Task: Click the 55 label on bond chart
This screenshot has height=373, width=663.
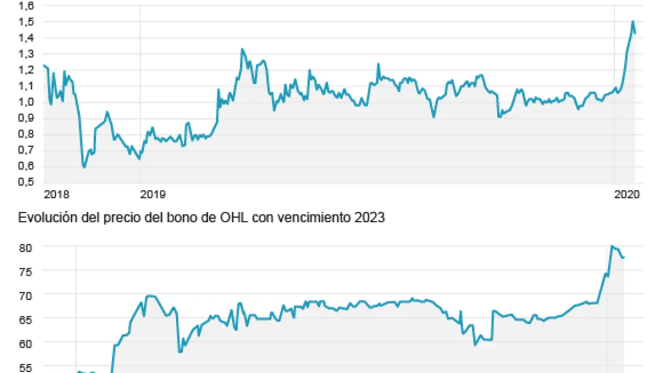Action: click(25, 368)
